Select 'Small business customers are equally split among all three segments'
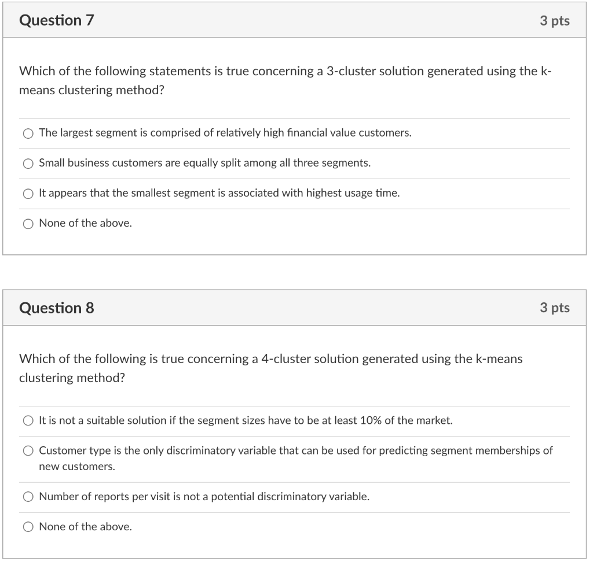The image size is (593, 566). pyautogui.click(x=28, y=163)
